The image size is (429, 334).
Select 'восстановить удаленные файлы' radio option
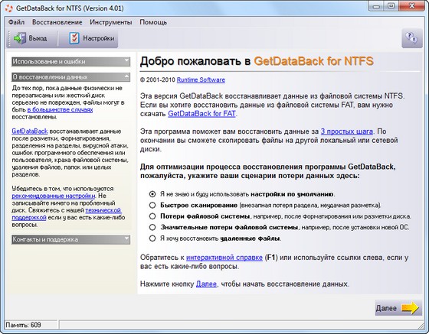152,238
